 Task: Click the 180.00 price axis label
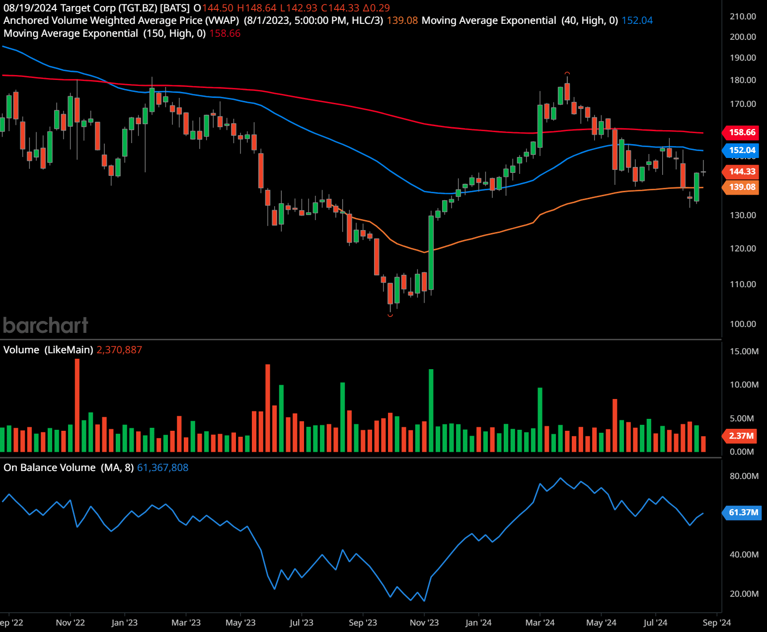point(743,80)
